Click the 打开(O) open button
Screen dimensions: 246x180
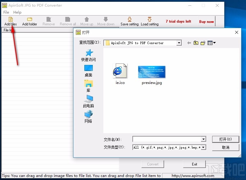click(225, 139)
